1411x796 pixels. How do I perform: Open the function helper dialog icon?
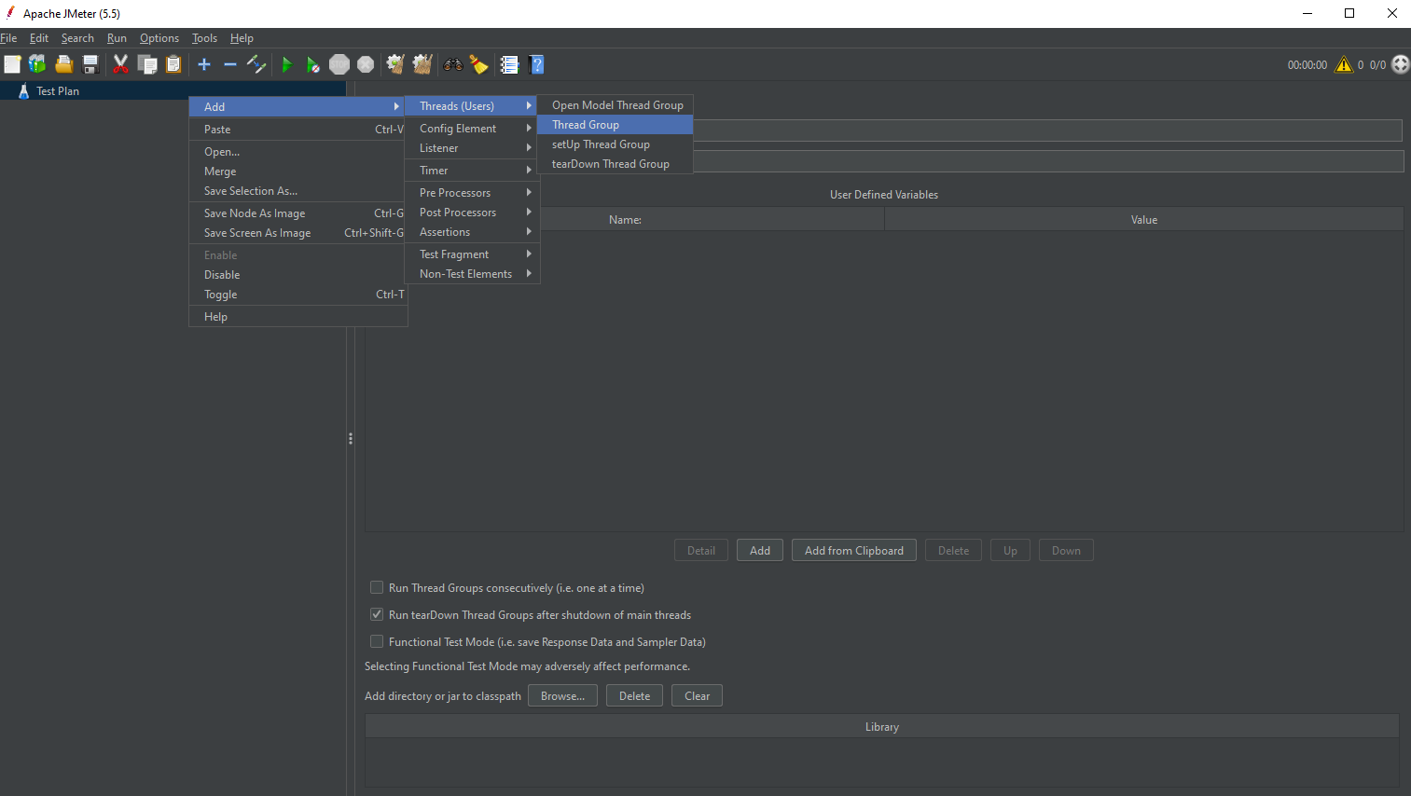[x=509, y=64]
